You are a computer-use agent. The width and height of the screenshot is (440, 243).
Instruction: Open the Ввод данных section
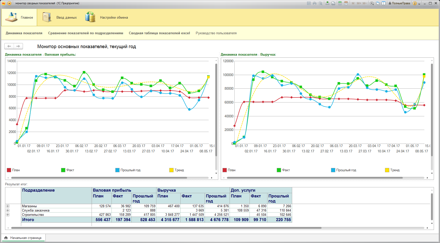[x=60, y=17]
